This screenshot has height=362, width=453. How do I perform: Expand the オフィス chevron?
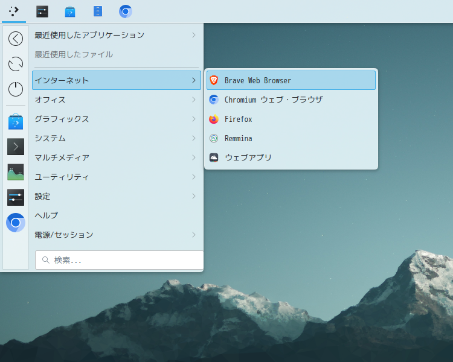(194, 100)
